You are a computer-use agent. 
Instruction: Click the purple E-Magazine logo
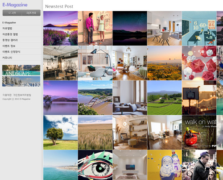click(15, 5)
